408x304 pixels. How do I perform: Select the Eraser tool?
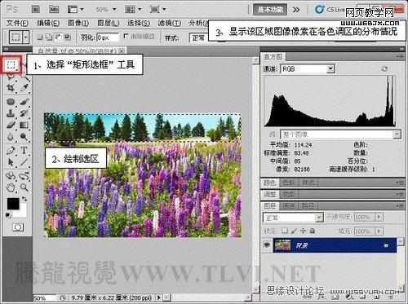click(11, 125)
